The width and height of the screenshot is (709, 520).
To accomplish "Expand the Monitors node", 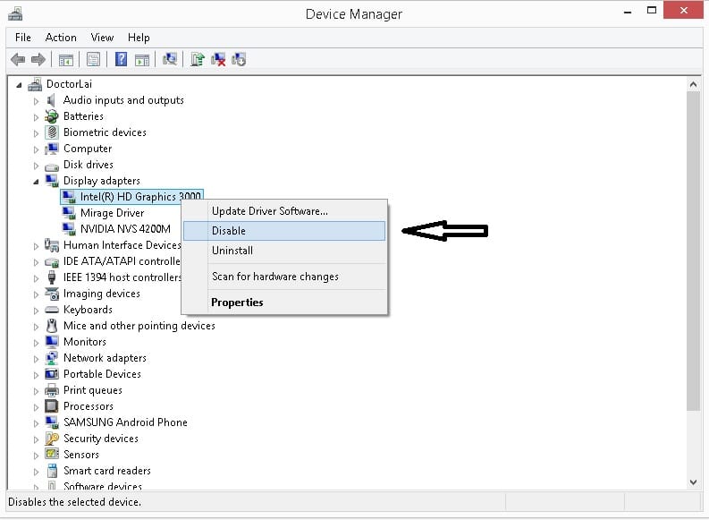I will tap(36, 343).
